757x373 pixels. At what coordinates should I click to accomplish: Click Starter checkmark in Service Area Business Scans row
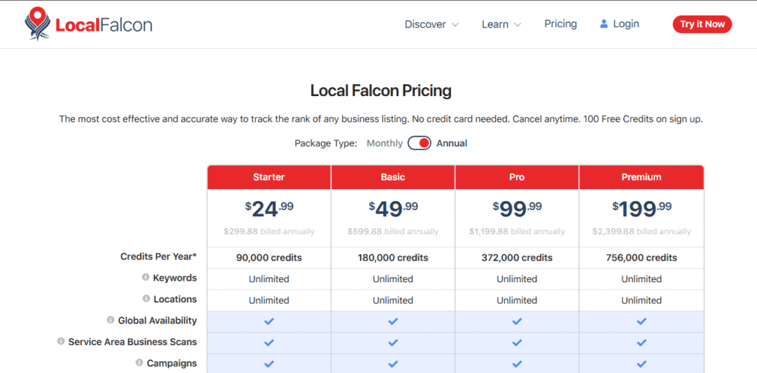click(269, 342)
